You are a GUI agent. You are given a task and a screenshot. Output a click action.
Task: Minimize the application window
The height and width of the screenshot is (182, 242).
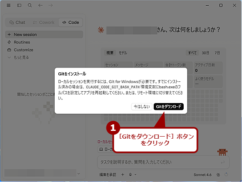[207, 5]
